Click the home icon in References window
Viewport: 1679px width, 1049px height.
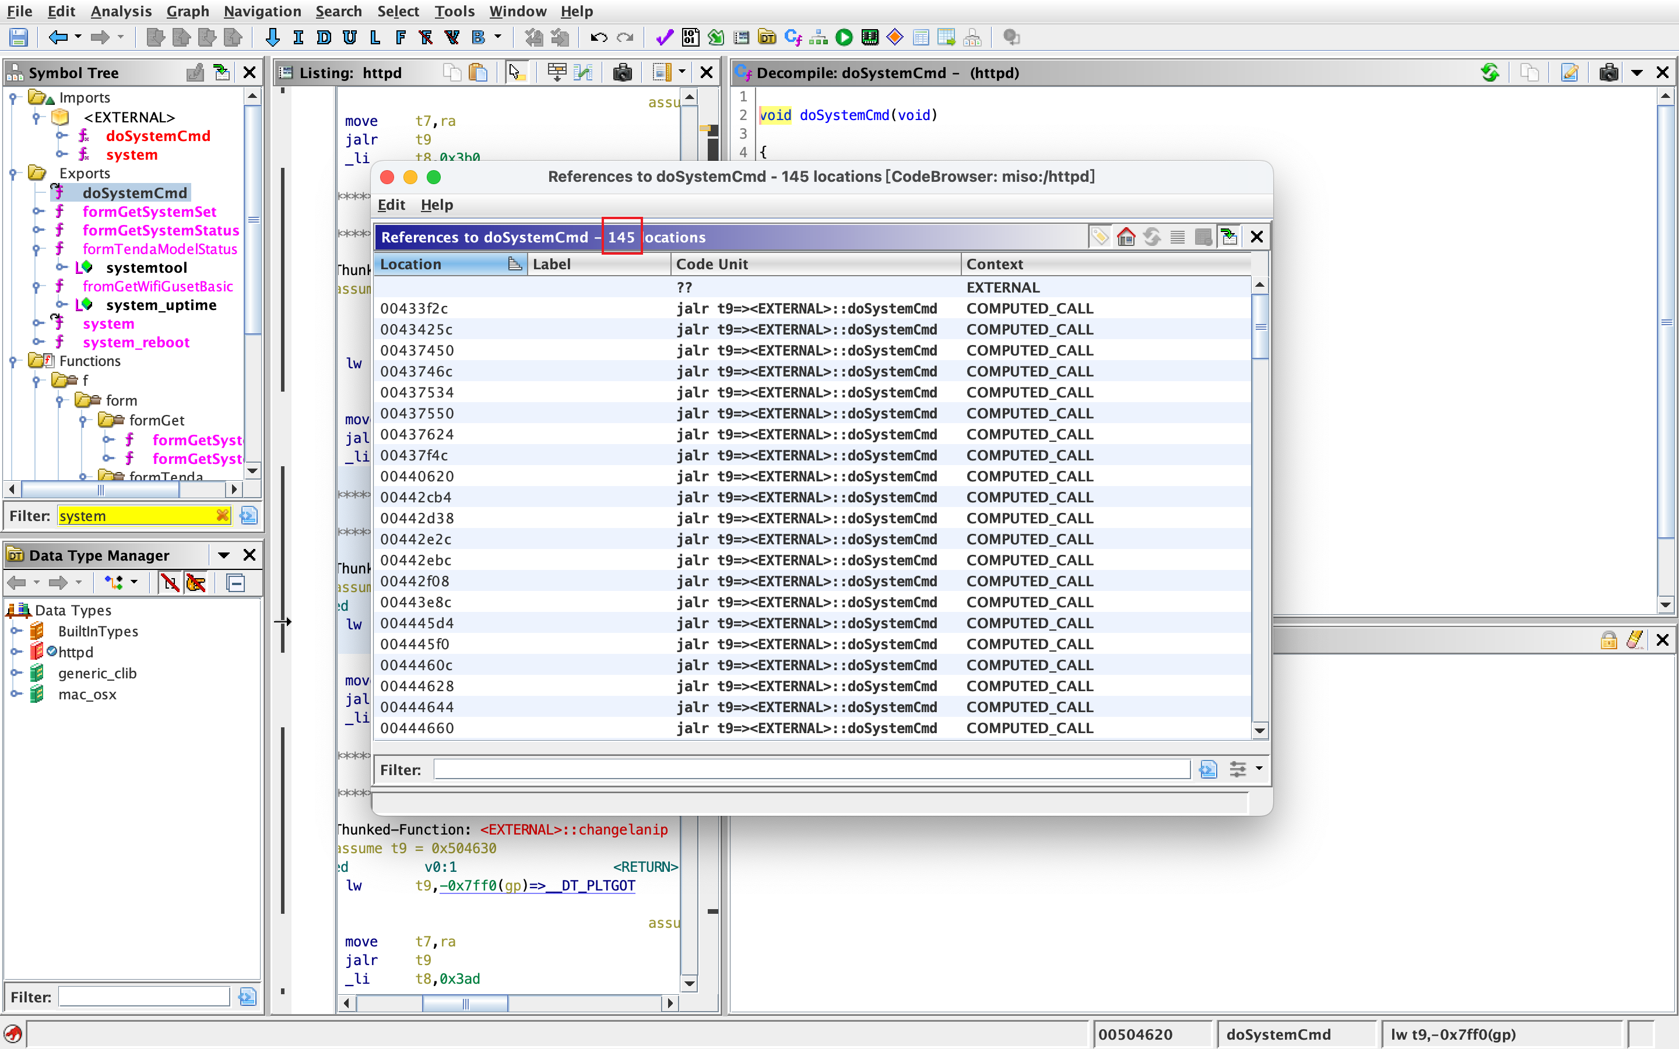1125,237
